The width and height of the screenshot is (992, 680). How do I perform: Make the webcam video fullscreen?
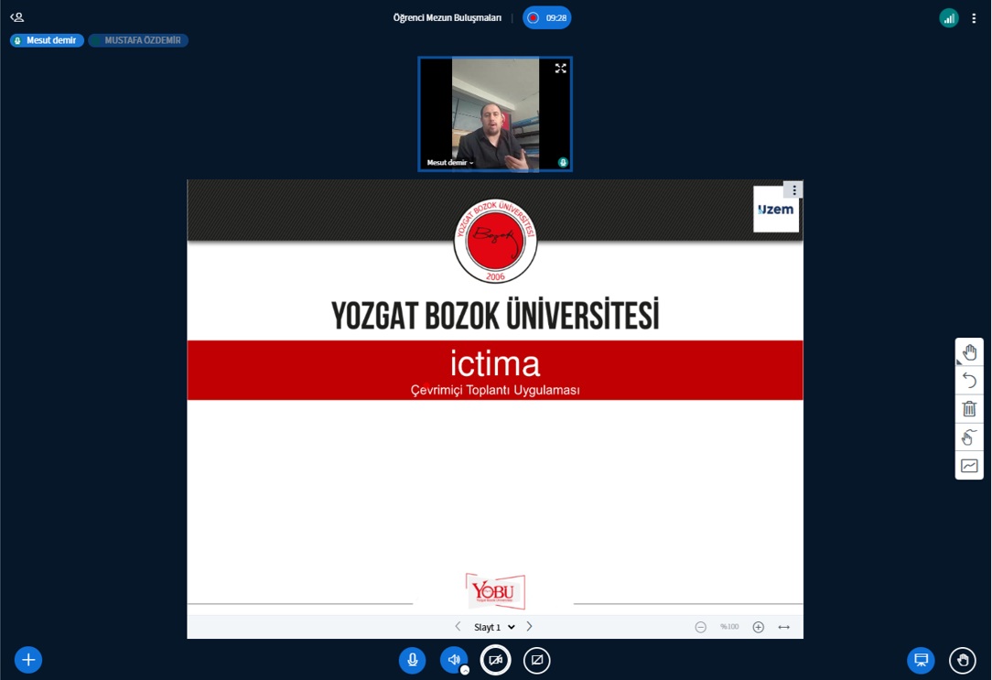(560, 69)
